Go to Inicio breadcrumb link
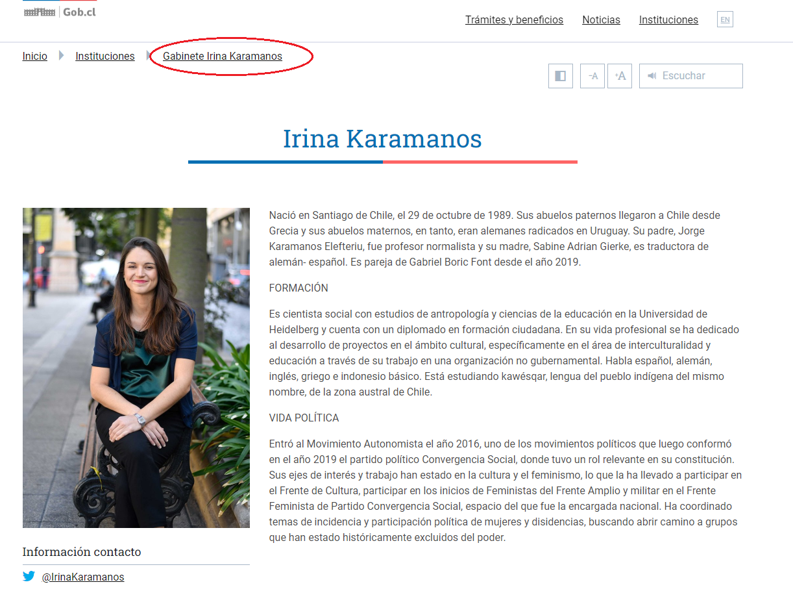The height and width of the screenshot is (591, 793). [x=35, y=57]
